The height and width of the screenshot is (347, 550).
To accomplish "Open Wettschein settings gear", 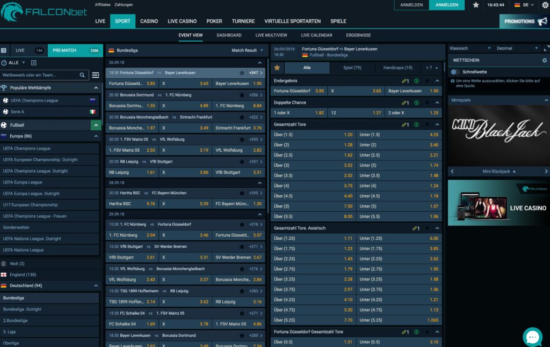I will click(545, 60).
